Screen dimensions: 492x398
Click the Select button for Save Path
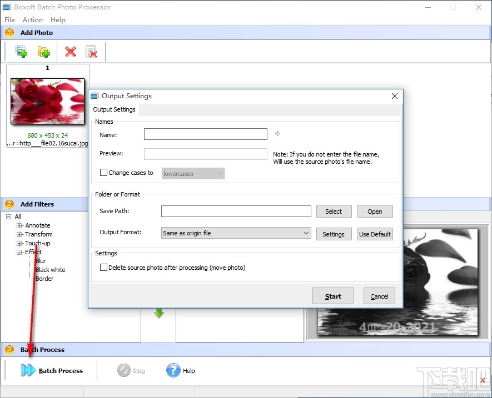pyautogui.click(x=334, y=211)
